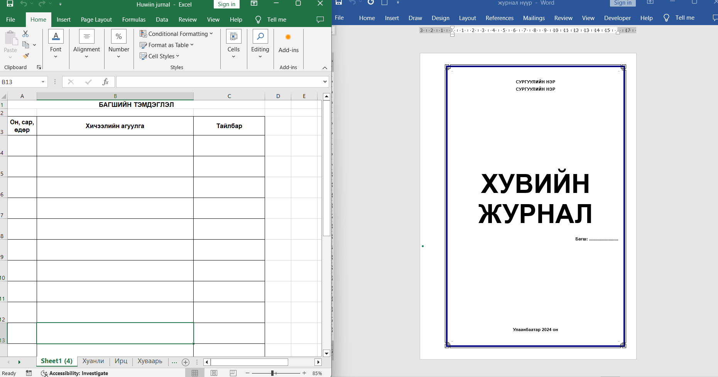
Task: Click Undo icon in Excel quick access toolbar
Action: point(24,3)
